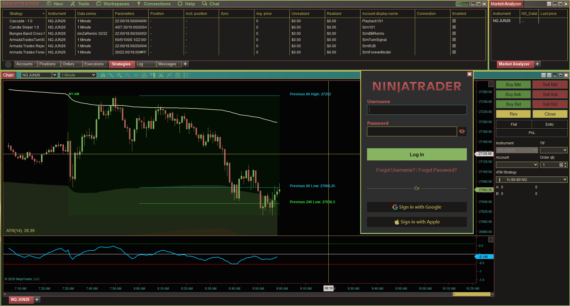Click the zoom in magnifier icon
Image resolution: width=570 pixels, height=306 pixels.
tap(119, 75)
